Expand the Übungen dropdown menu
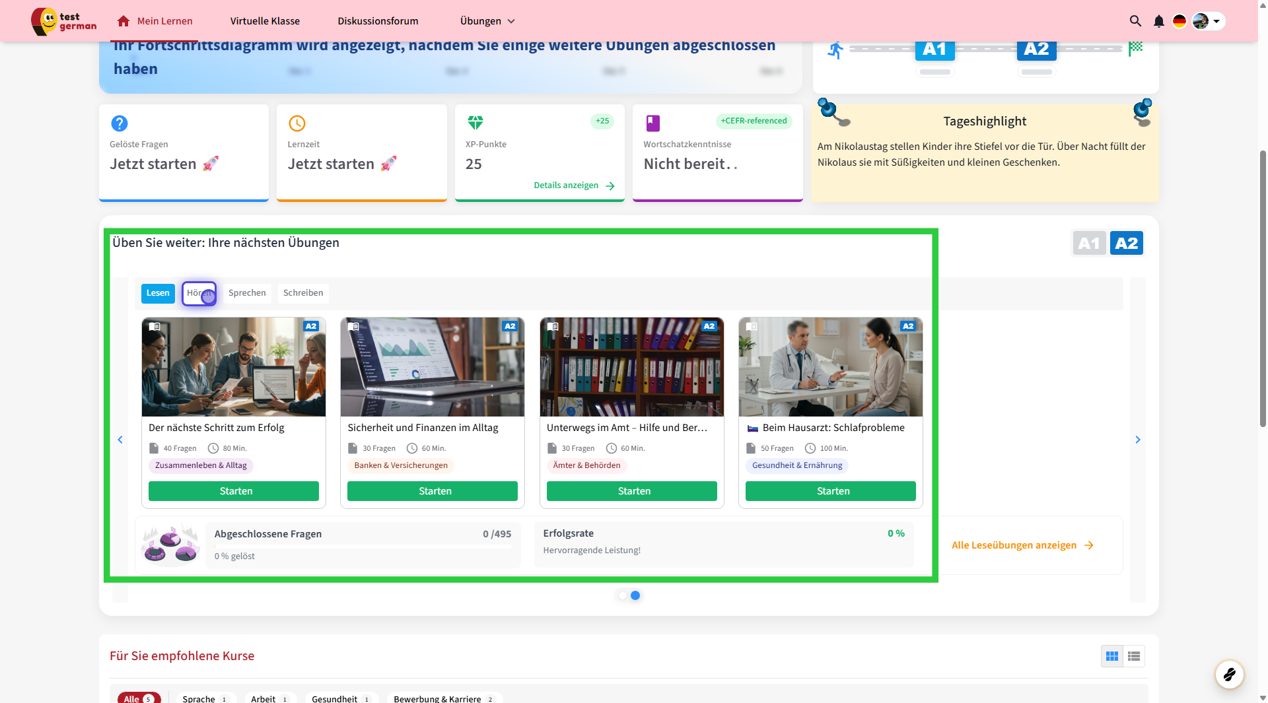This screenshot has height=703, width=1268. [487, 21]
